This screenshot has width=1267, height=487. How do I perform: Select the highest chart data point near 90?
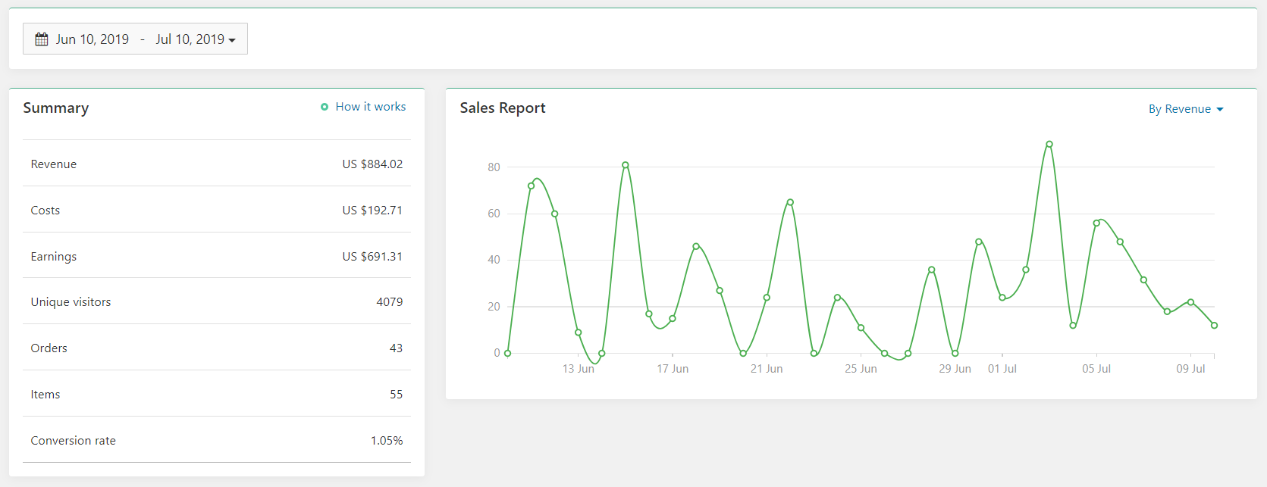pyautogui.click(x=1049, y=144)
